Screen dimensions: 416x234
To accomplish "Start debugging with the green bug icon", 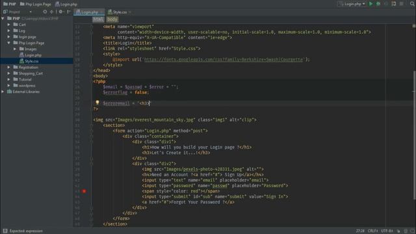I will (378, 4).
